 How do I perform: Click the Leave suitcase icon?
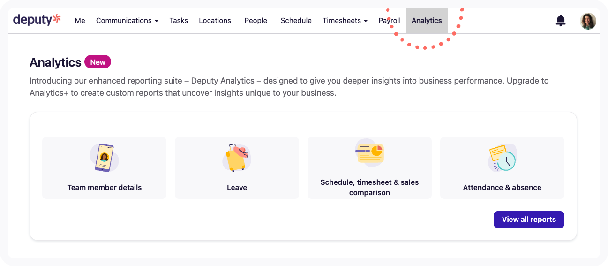click(x=236, y=158)
